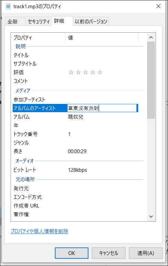Click the プロパティ column header
Screen dimensions: 168x266
(x=38, y=38)
